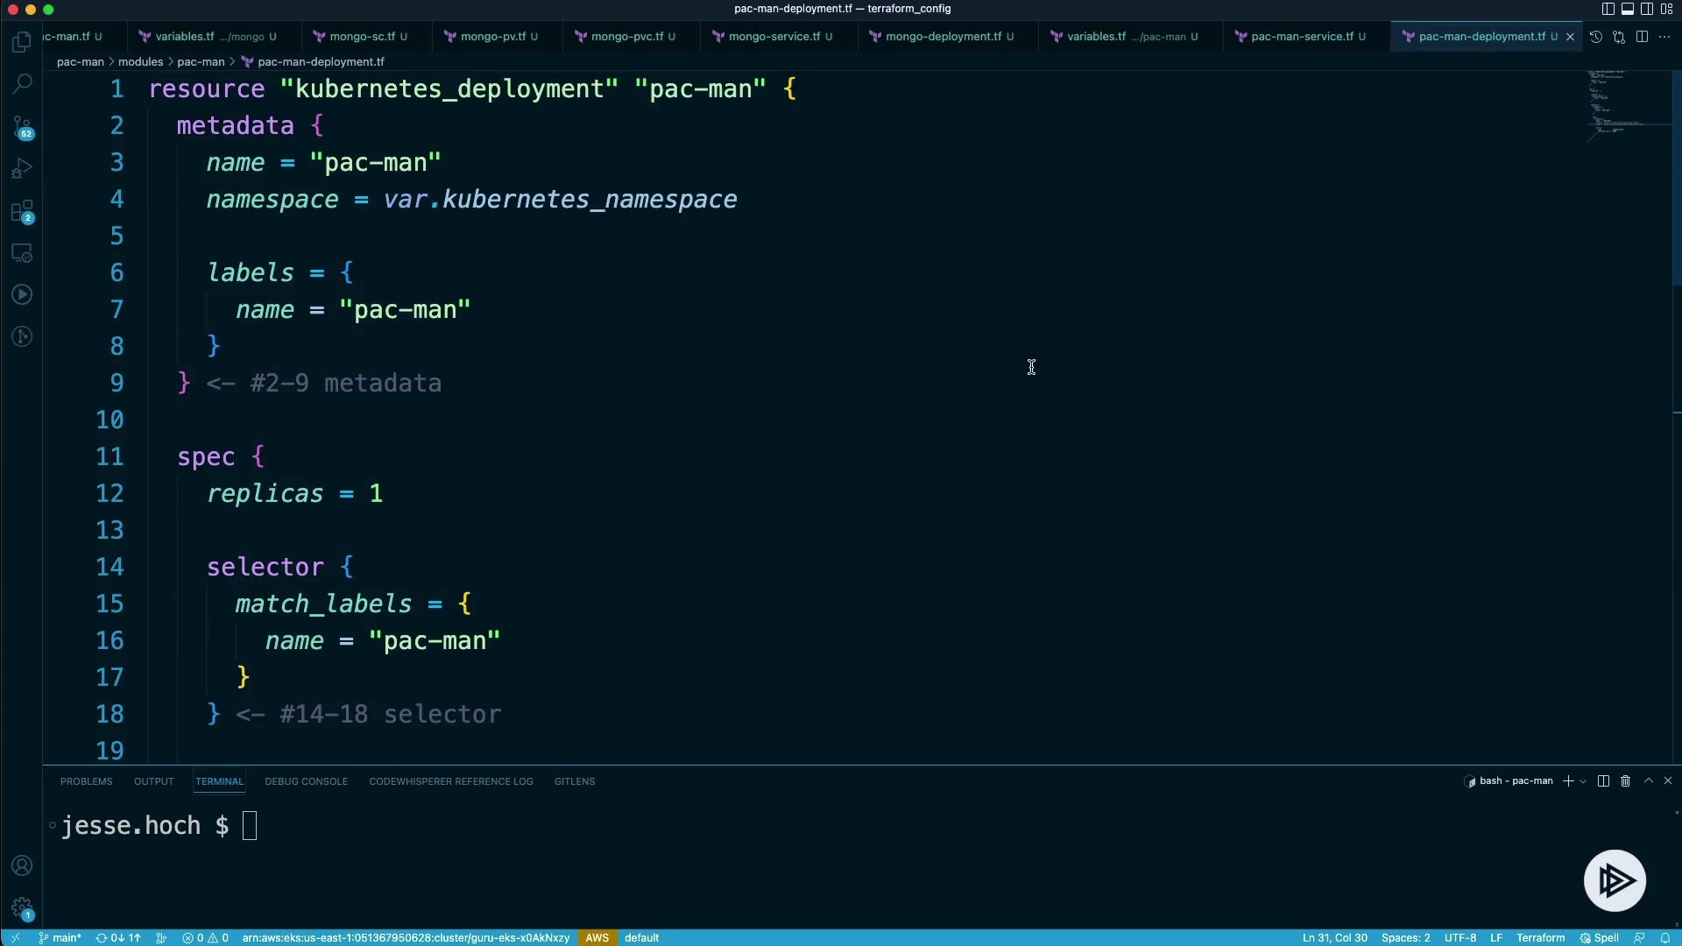Open new terminal profile dropdown
The width and height of the screenshot is (1682, 946).
click(x=1583, y=781)
